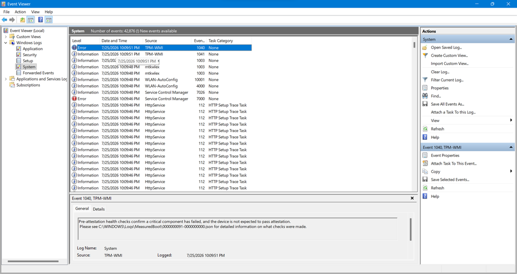Open the View menu in menu bar
The width and height of the screenshot is (517, 274).
(x=35, y=12)
